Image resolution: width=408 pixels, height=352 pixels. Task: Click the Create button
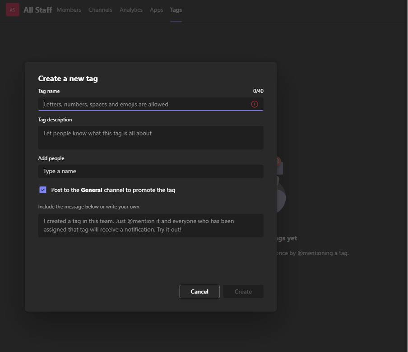point(243,292)
